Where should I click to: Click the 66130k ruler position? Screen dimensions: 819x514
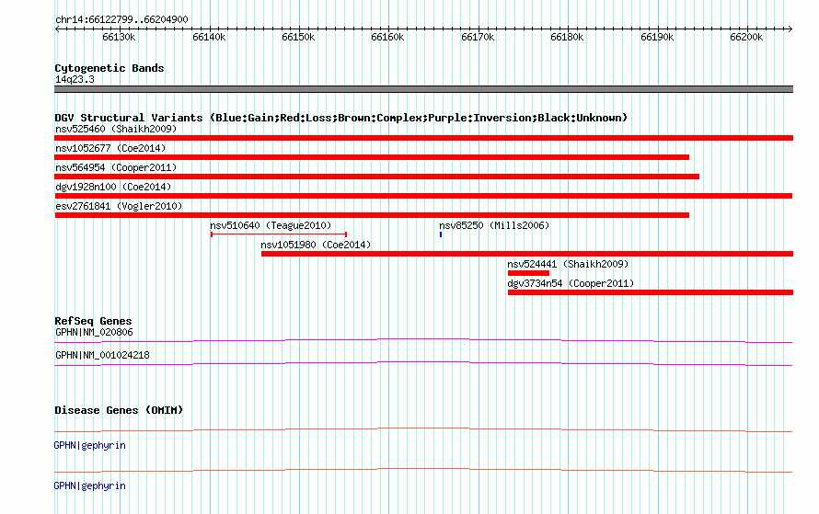pos(119,37)
